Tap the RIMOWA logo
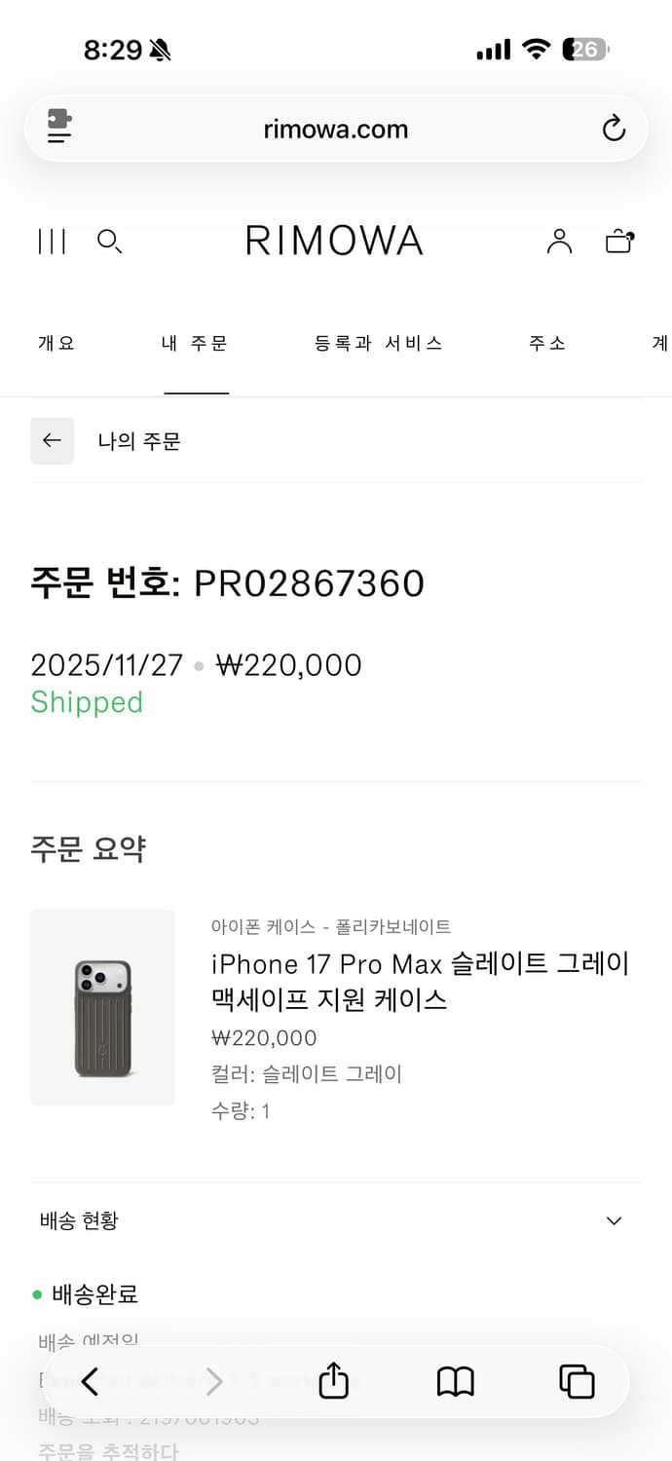This screenshot has width=672, height=1461. [x=334, y=241]
